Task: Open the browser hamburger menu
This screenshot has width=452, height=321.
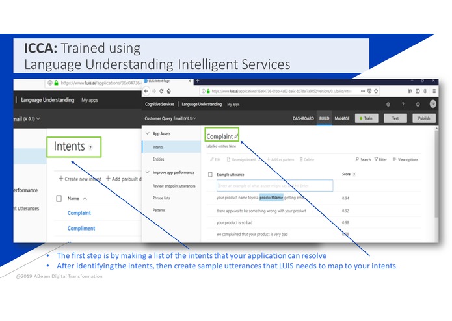Action: click(434, 91)
